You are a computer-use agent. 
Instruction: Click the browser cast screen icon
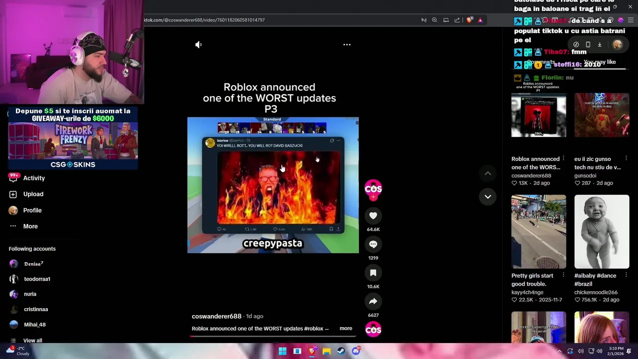click(446, 20)
